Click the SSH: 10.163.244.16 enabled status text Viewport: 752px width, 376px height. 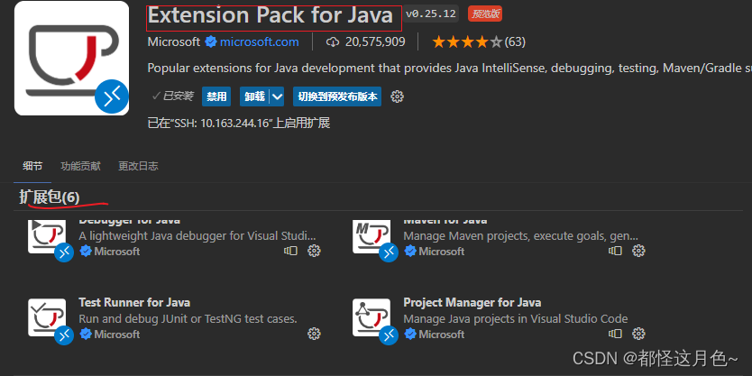239,124
